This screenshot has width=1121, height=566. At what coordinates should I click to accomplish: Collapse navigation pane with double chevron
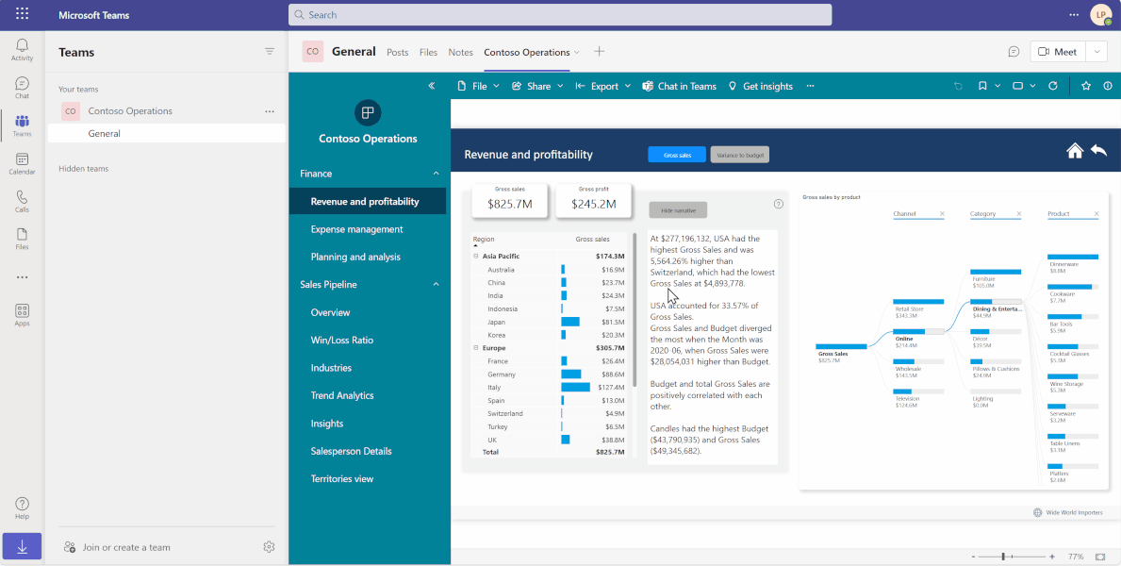(431, 86)
